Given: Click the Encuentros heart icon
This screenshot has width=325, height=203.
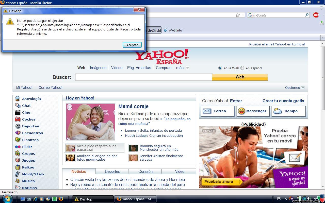Looking at the screenshot, I should 18,133.
